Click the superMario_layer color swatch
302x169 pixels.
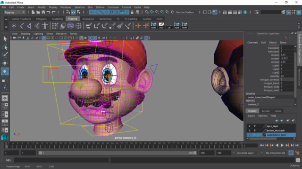pyautogui.click(x=264, y=135)
